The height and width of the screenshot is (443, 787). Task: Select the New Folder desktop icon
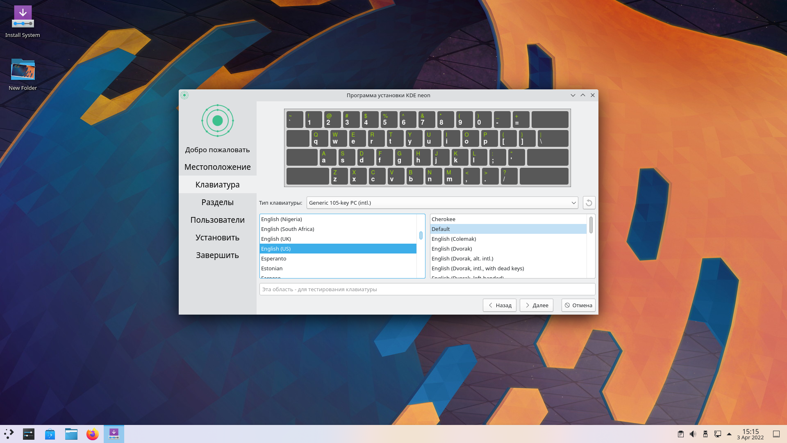point(23,75)
